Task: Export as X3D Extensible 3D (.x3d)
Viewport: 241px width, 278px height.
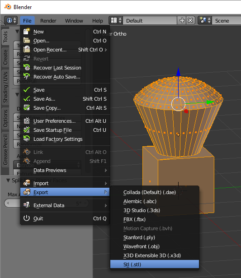Action: (x=155, y=255)
